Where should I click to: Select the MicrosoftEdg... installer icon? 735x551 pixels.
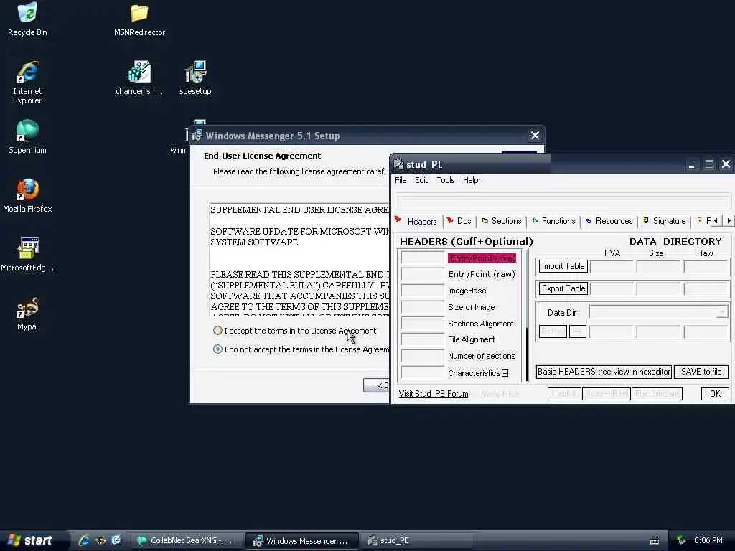point(27,255)
